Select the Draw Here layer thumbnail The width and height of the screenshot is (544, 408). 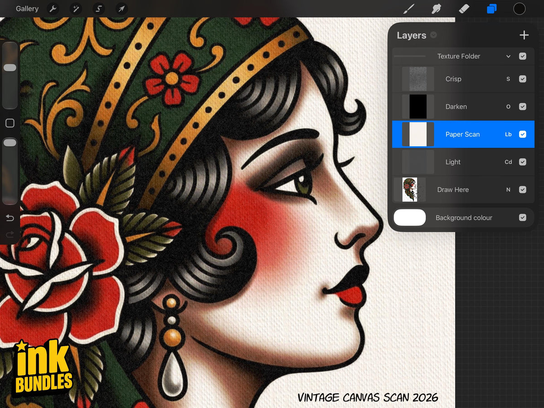410,189
